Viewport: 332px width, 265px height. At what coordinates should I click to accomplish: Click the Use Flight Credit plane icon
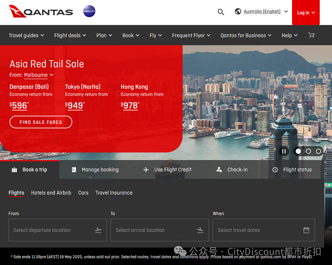146,170
